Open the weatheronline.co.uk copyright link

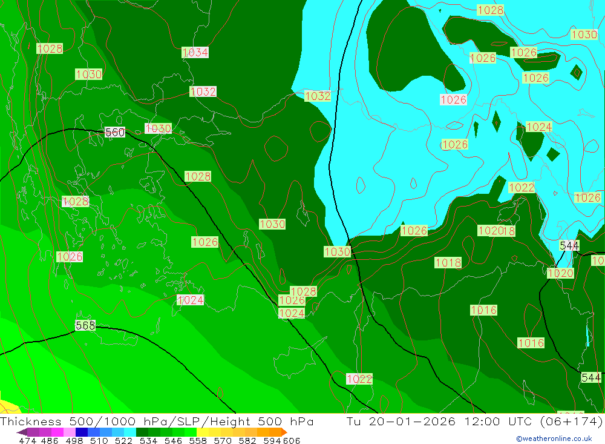[x=554, y=439]
